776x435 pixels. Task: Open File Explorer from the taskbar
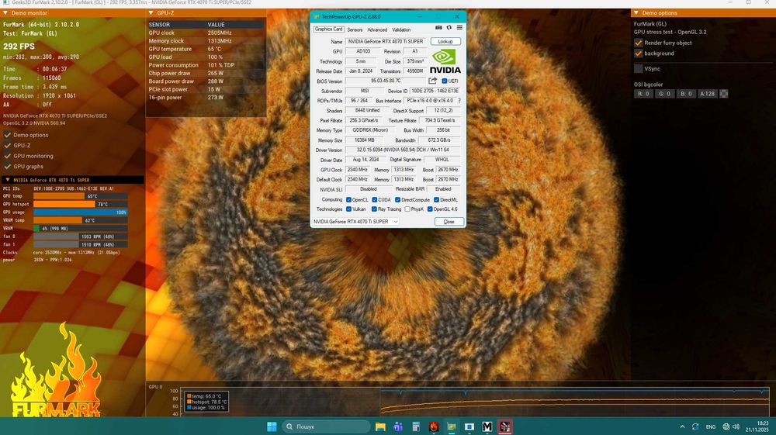[381, 426]
